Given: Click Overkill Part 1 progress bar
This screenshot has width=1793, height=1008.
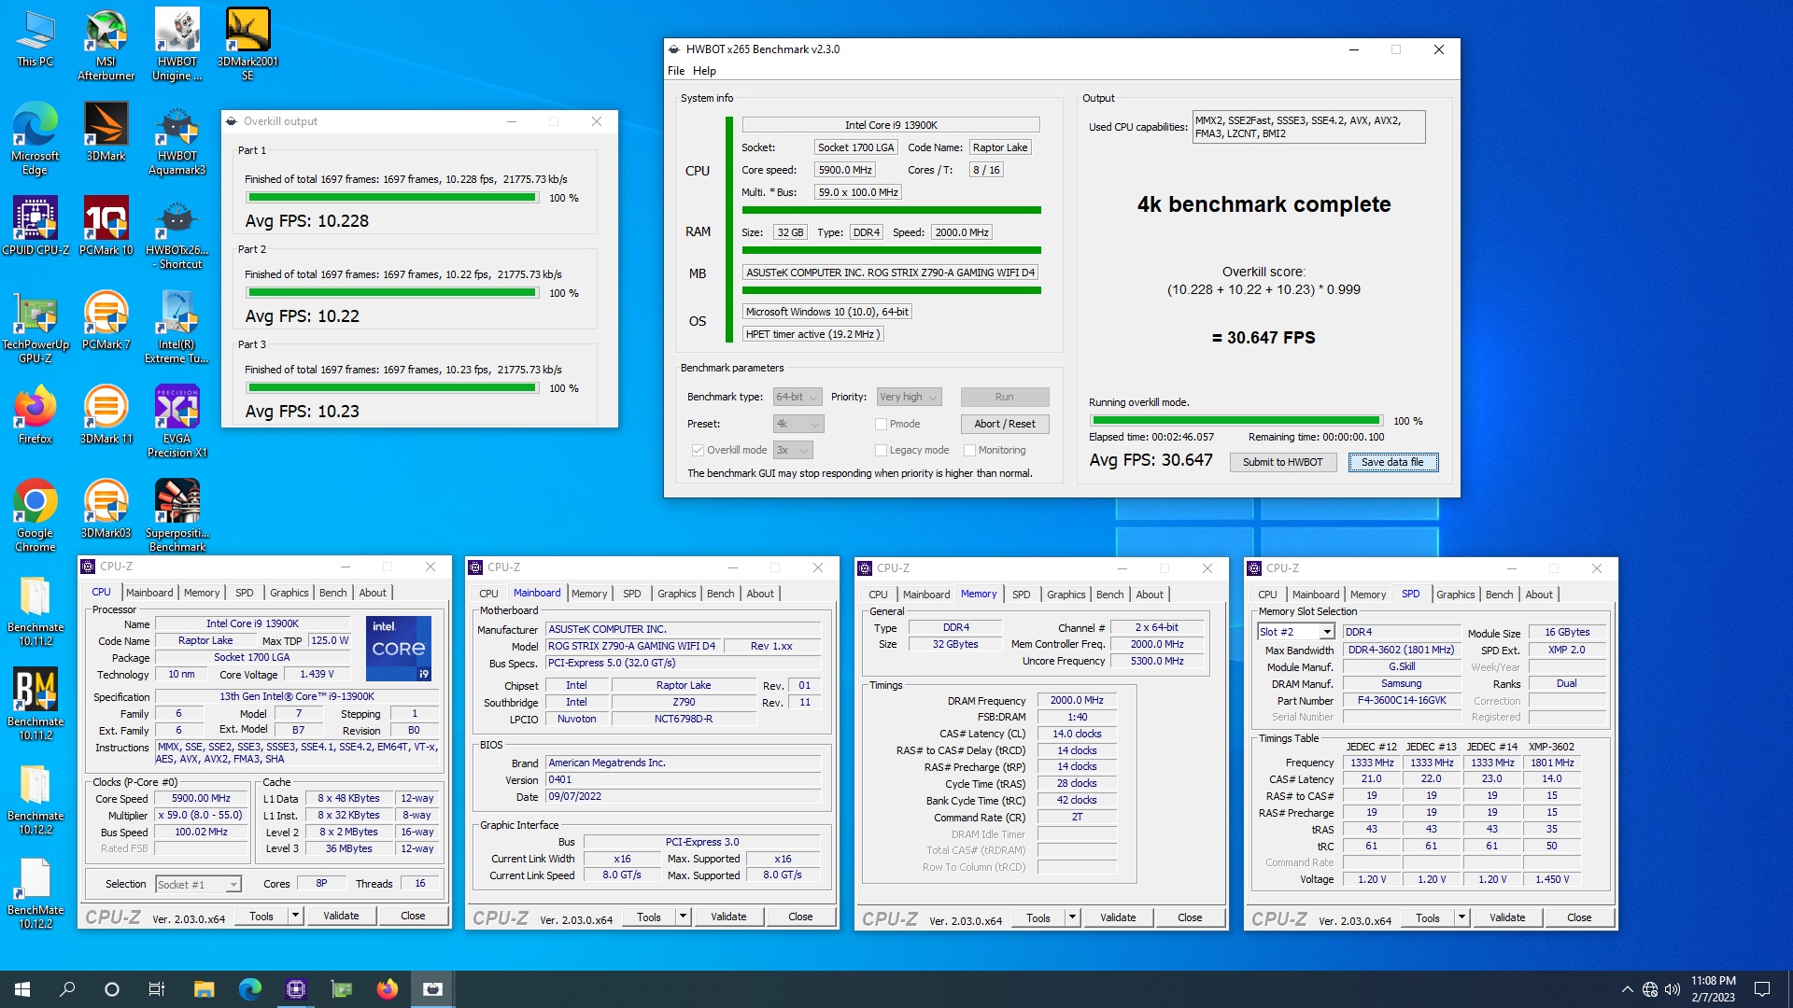Looking at the screenshot, I should click(x=392, y=198).
